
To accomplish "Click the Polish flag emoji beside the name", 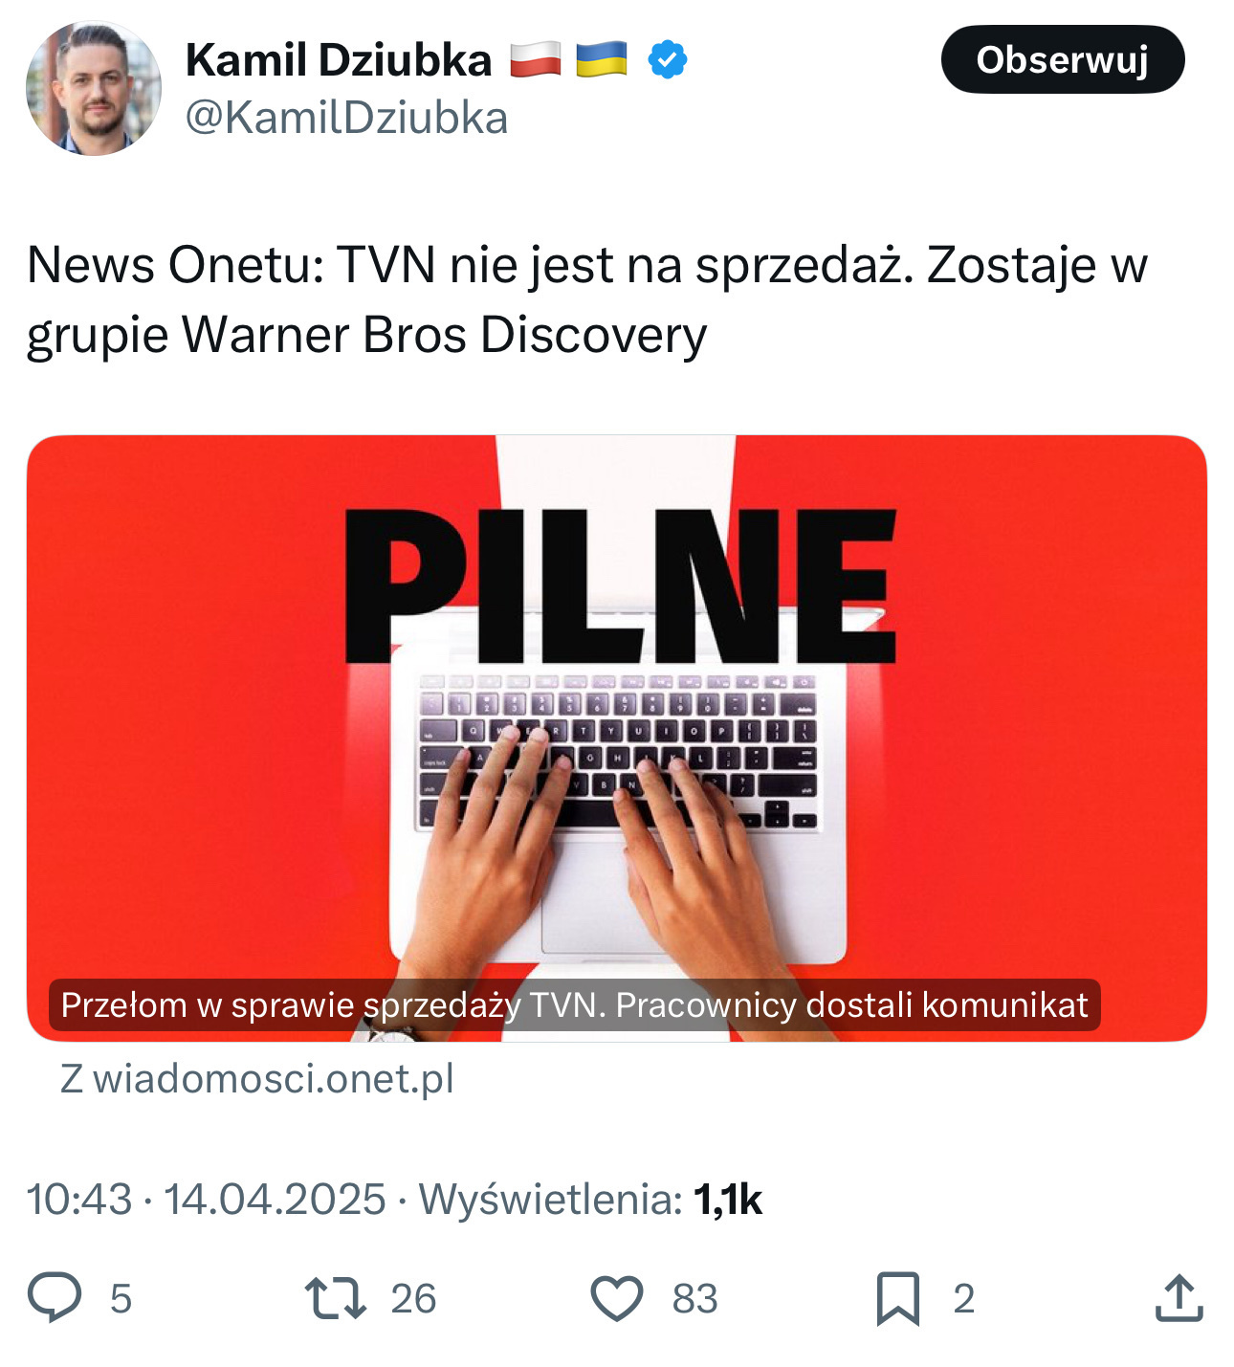I will pyautogui.click(x=535, y=59).
